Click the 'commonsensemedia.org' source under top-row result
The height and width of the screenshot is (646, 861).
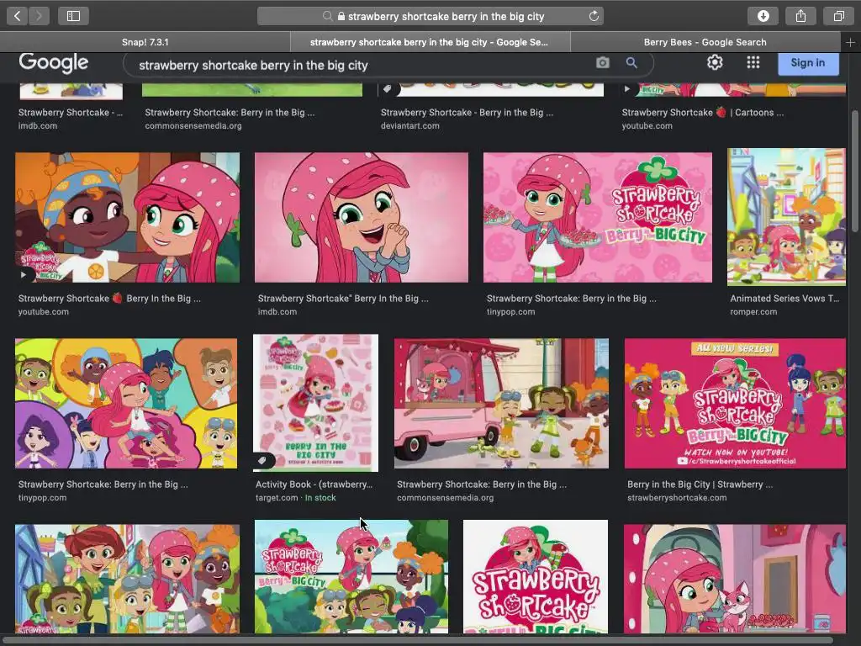(193, 126)
